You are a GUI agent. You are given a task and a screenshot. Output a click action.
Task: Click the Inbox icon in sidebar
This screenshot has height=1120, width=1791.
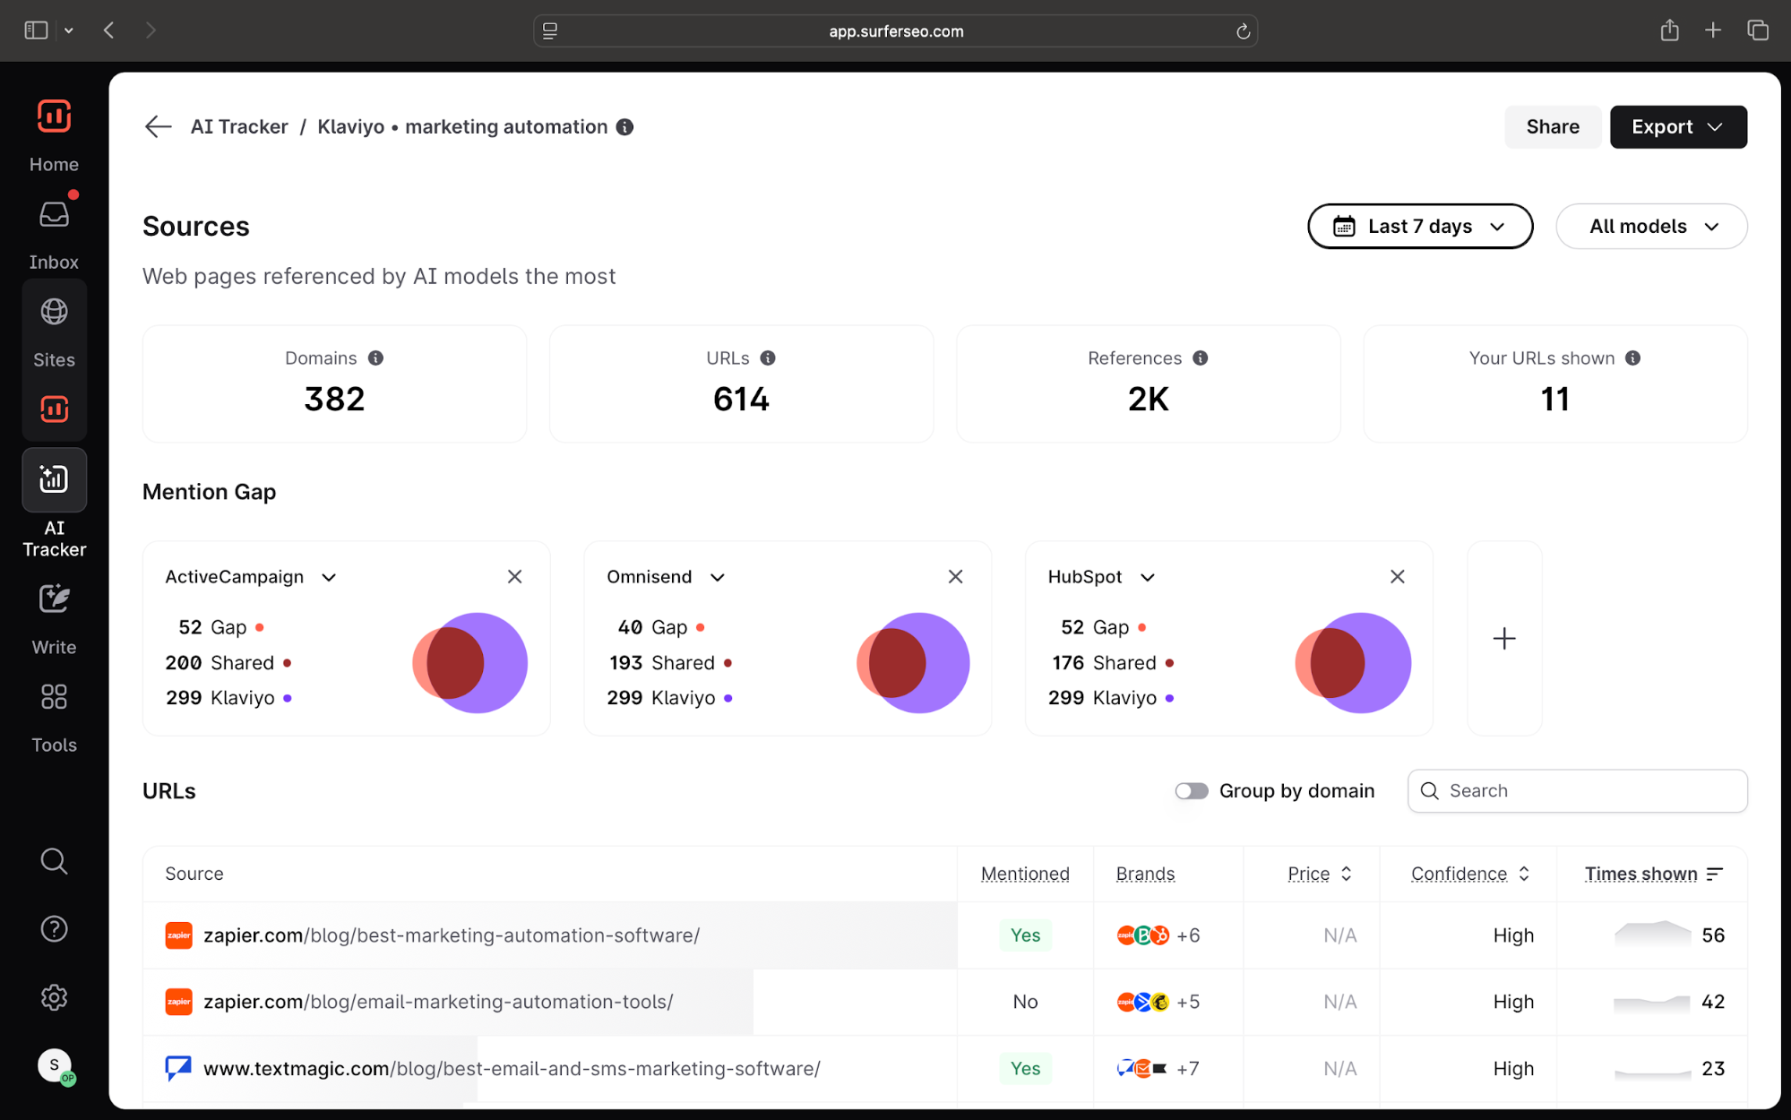point(54,215)
